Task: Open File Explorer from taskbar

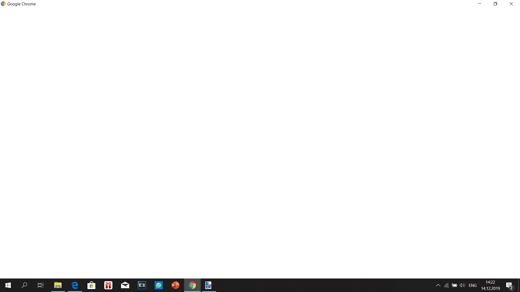Action: pyautogui.click(x=58, y=285)
